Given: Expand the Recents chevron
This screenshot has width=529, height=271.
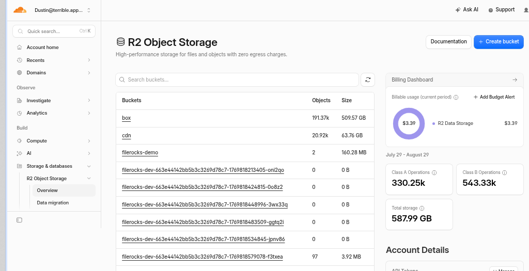Looking at the screenshot, I should tap(89, 60).
